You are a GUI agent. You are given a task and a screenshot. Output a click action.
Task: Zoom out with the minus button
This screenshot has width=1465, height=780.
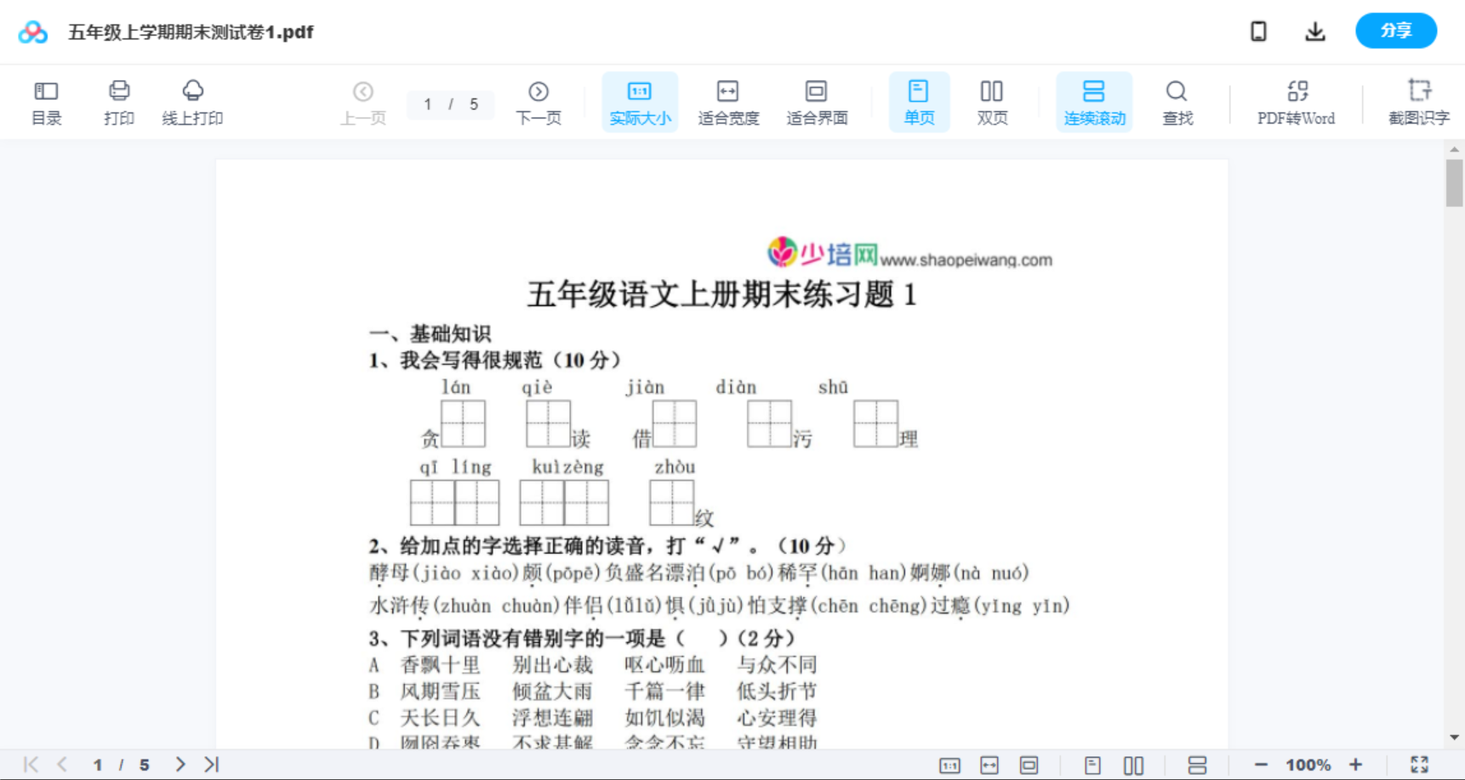tap(1261, 765)
